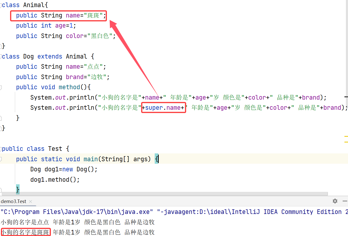Click the args parameter of main
The image size is (348, 236).
[x=140, y=159]
